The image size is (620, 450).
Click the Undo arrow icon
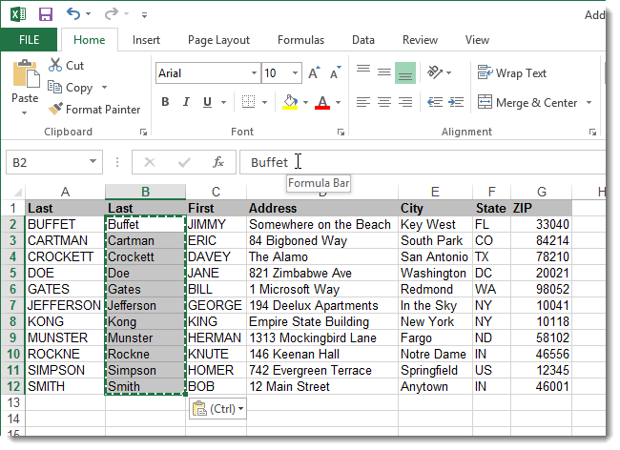74,14
